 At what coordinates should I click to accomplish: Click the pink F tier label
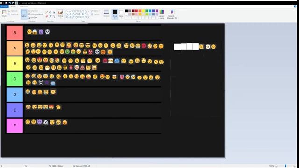coord(14,126)
